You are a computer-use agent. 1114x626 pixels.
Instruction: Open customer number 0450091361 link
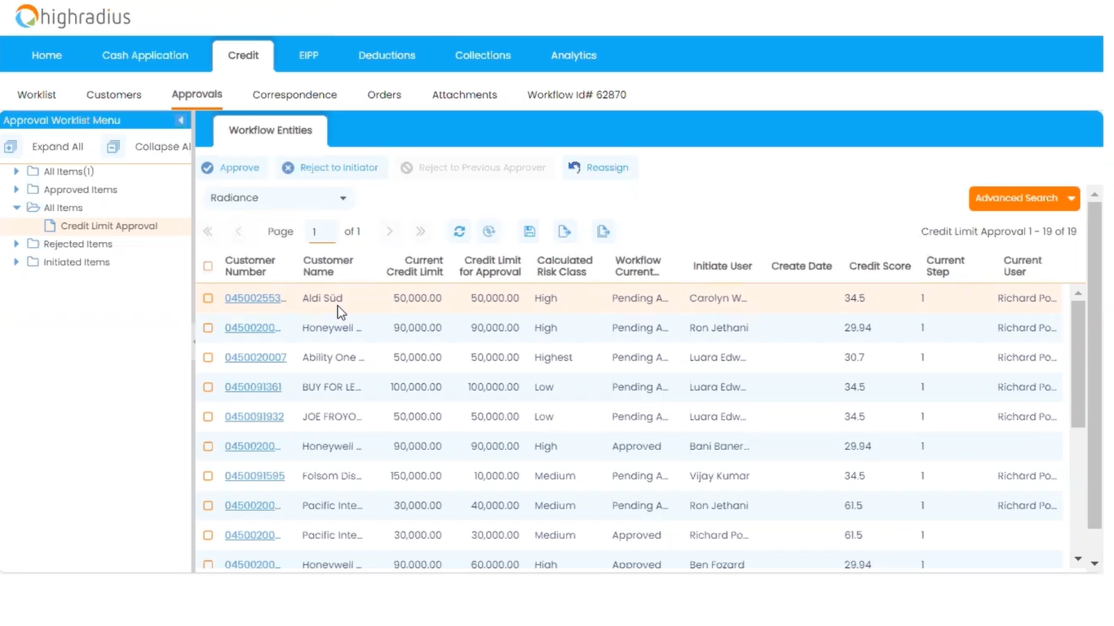click(x=253, y=386)
